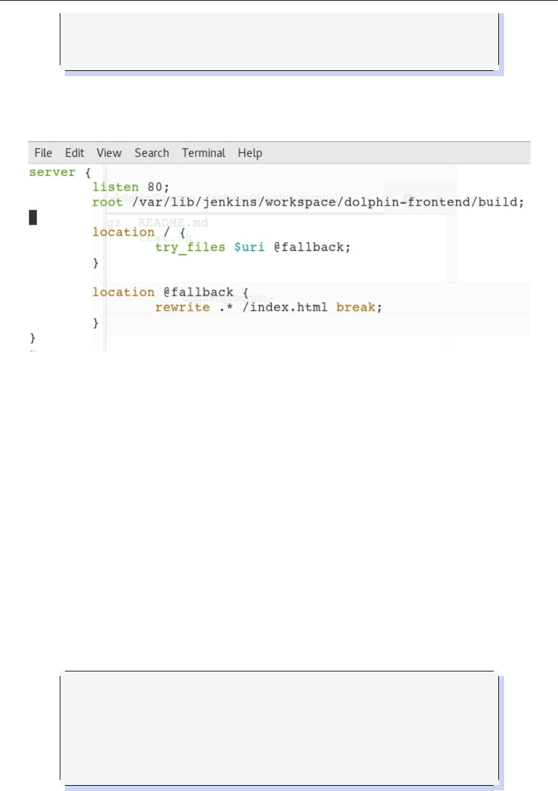Open the Help menu
558x791 pixels.
pos(249,153)
